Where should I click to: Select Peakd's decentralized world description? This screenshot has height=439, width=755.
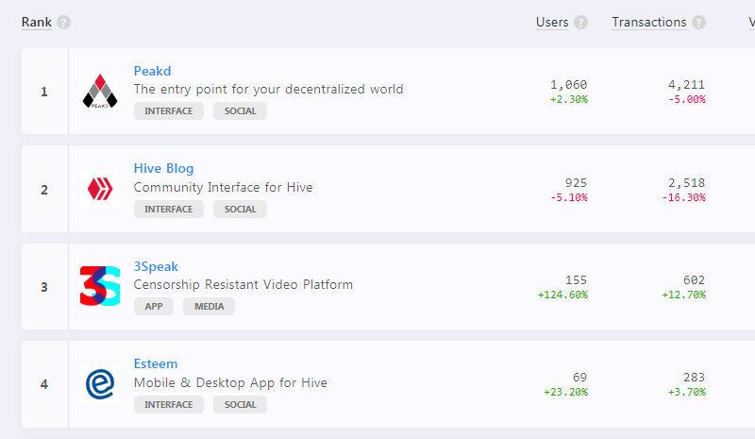coord(268,89)
